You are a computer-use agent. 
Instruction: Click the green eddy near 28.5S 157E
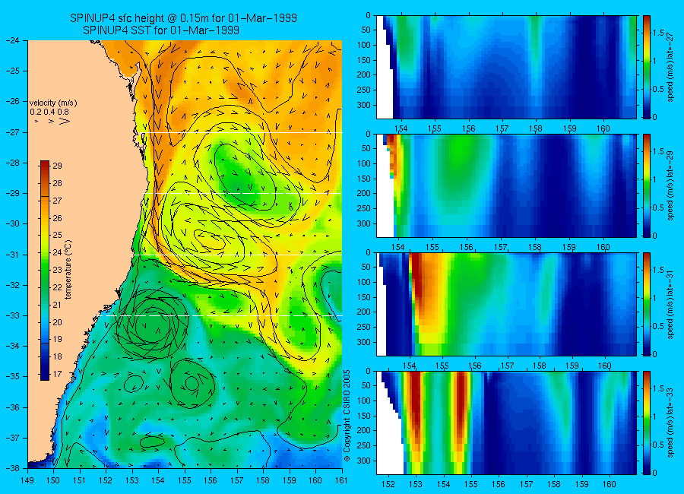click(x=244, y=175)
